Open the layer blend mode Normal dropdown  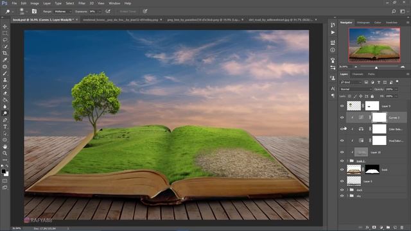point(356,89)
